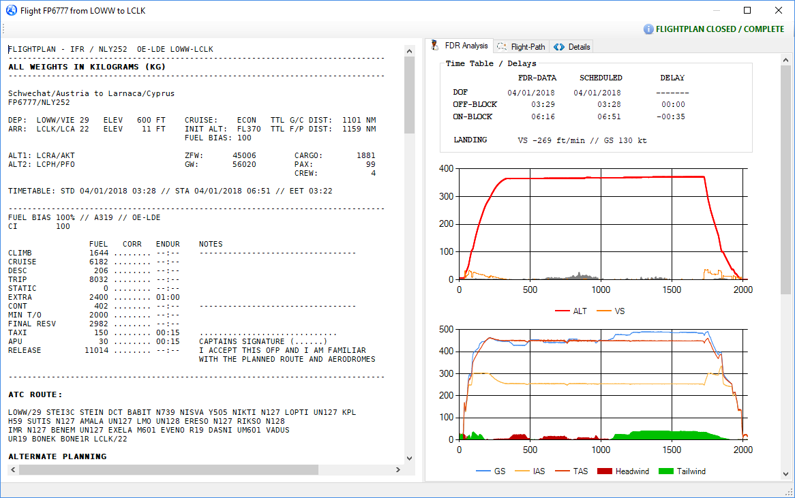Click the altitude chart area

[603, 224]
